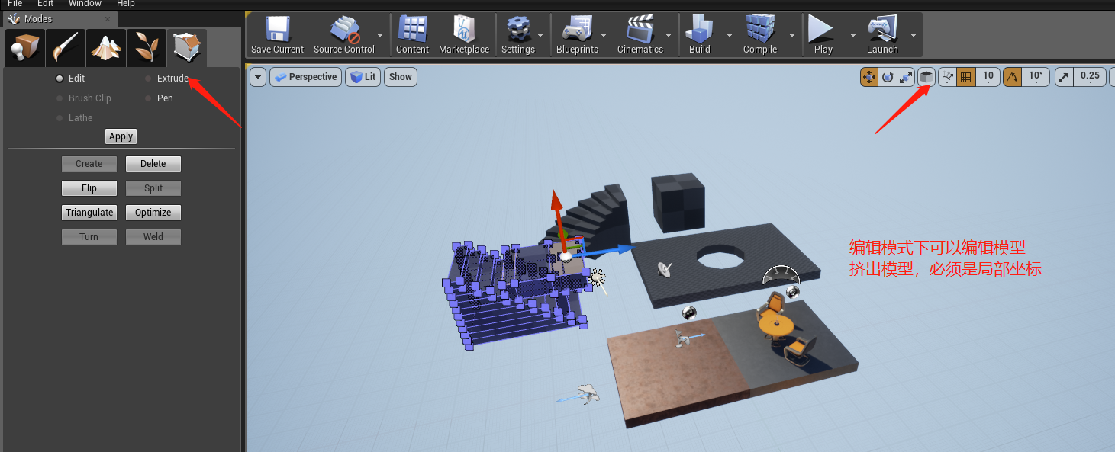This screenshot has width=1115, height=452.
Task: Select the Geometry Editing mode icon
Action: coord(186,47)
